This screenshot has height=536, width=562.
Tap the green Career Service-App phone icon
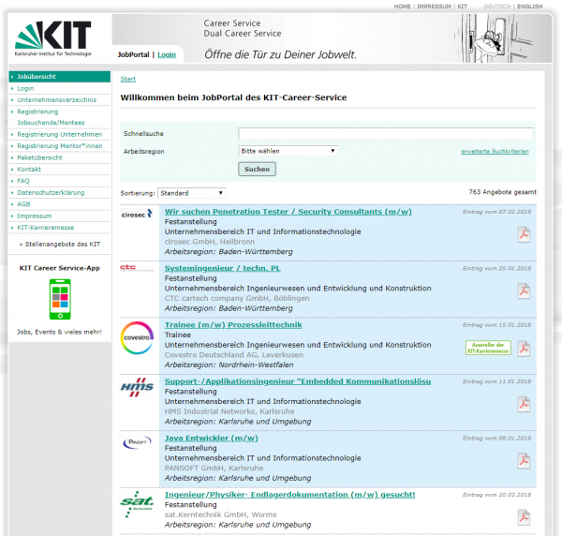[60, 299]
